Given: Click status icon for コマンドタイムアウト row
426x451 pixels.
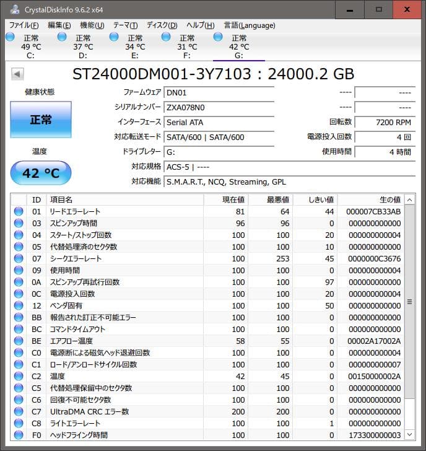Looking at the screenshot, I should 19,330.
